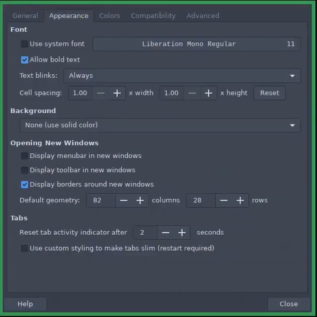Screen dimensions: 317x317
Task: Decrease cell spacing width value
Action: click(101, 93)
